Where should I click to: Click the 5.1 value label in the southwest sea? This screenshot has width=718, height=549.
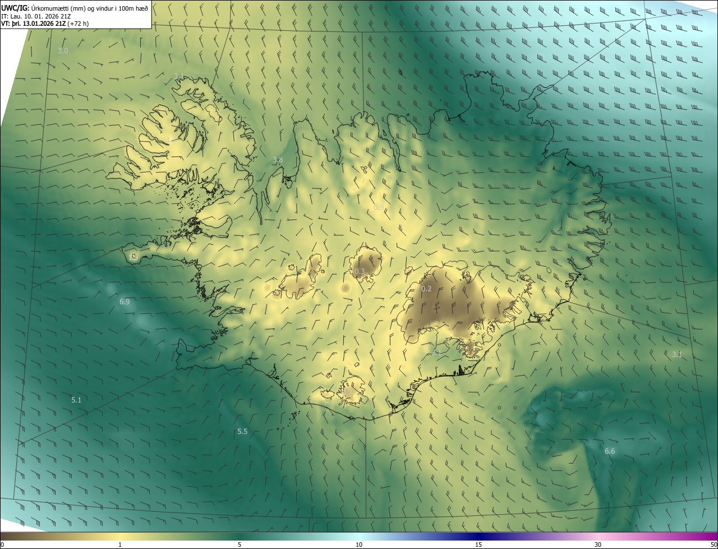pyautogui.click(x=76, y=400)
